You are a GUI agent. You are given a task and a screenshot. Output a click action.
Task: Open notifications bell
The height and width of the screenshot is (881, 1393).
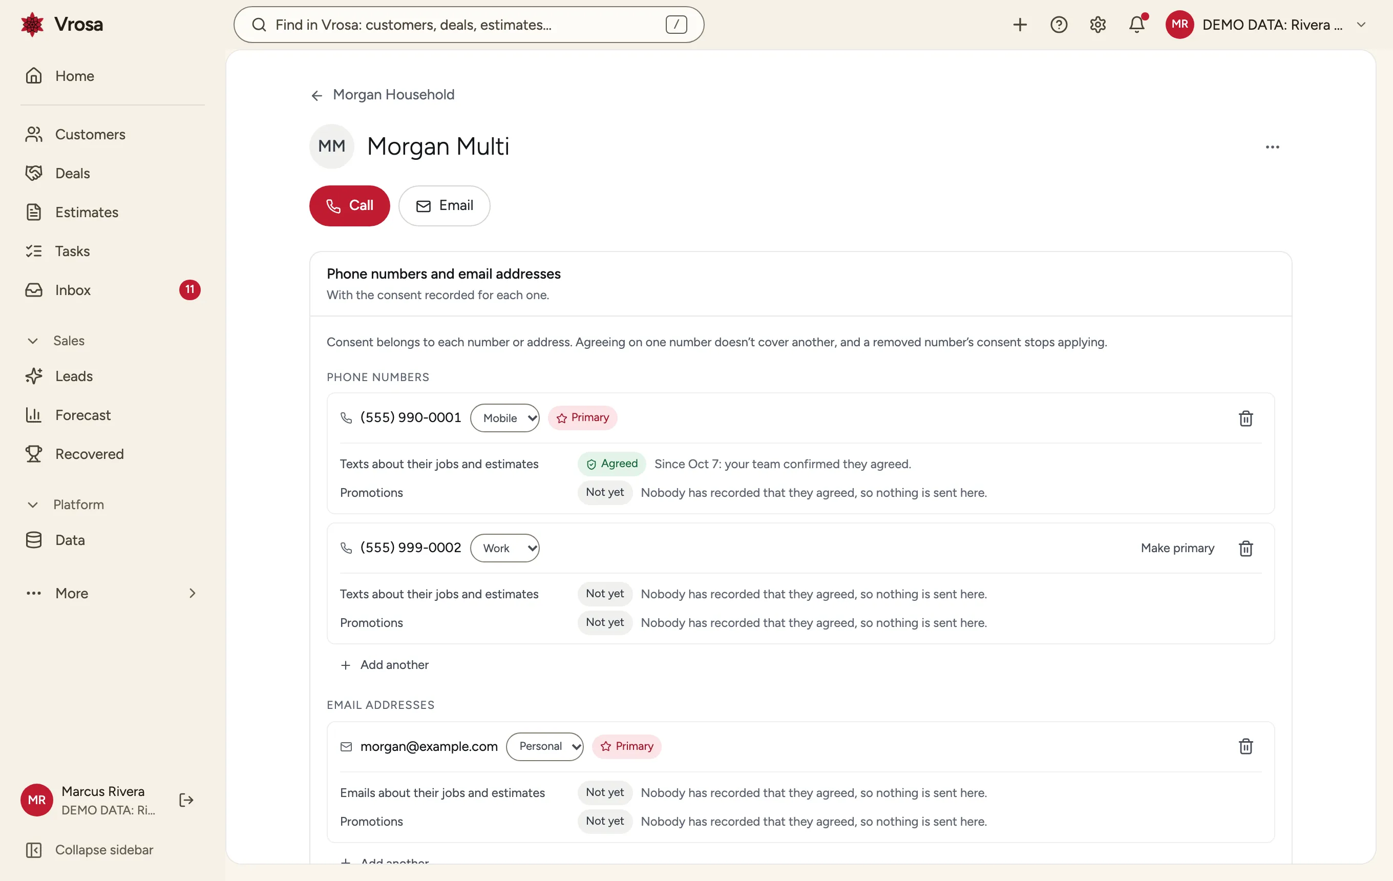1137,24
